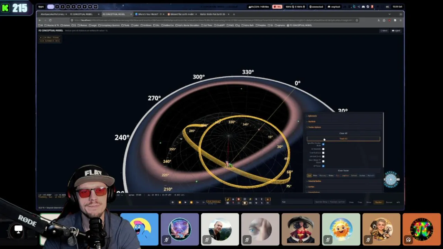Select the Mercury tracker button
Viewport: 443px width, 249px height.
(x=323, y=175)
